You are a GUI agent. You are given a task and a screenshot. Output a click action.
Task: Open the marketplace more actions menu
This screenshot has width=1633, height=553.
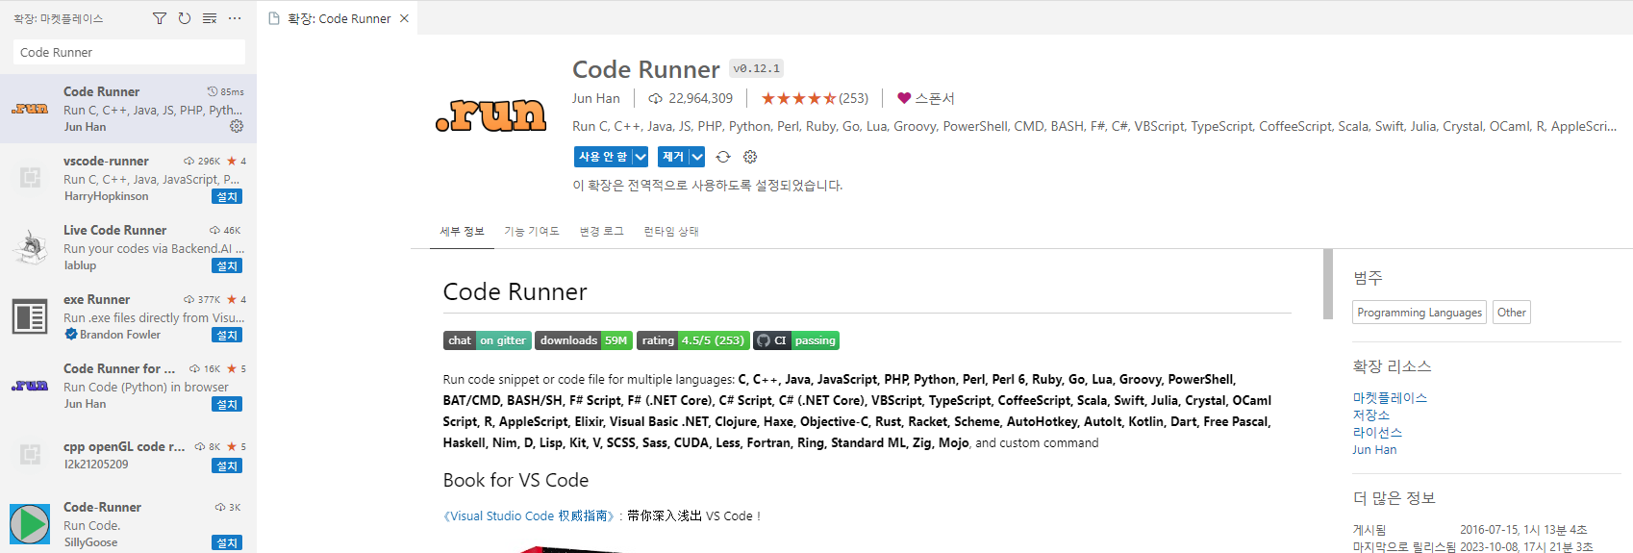point(235,18)
